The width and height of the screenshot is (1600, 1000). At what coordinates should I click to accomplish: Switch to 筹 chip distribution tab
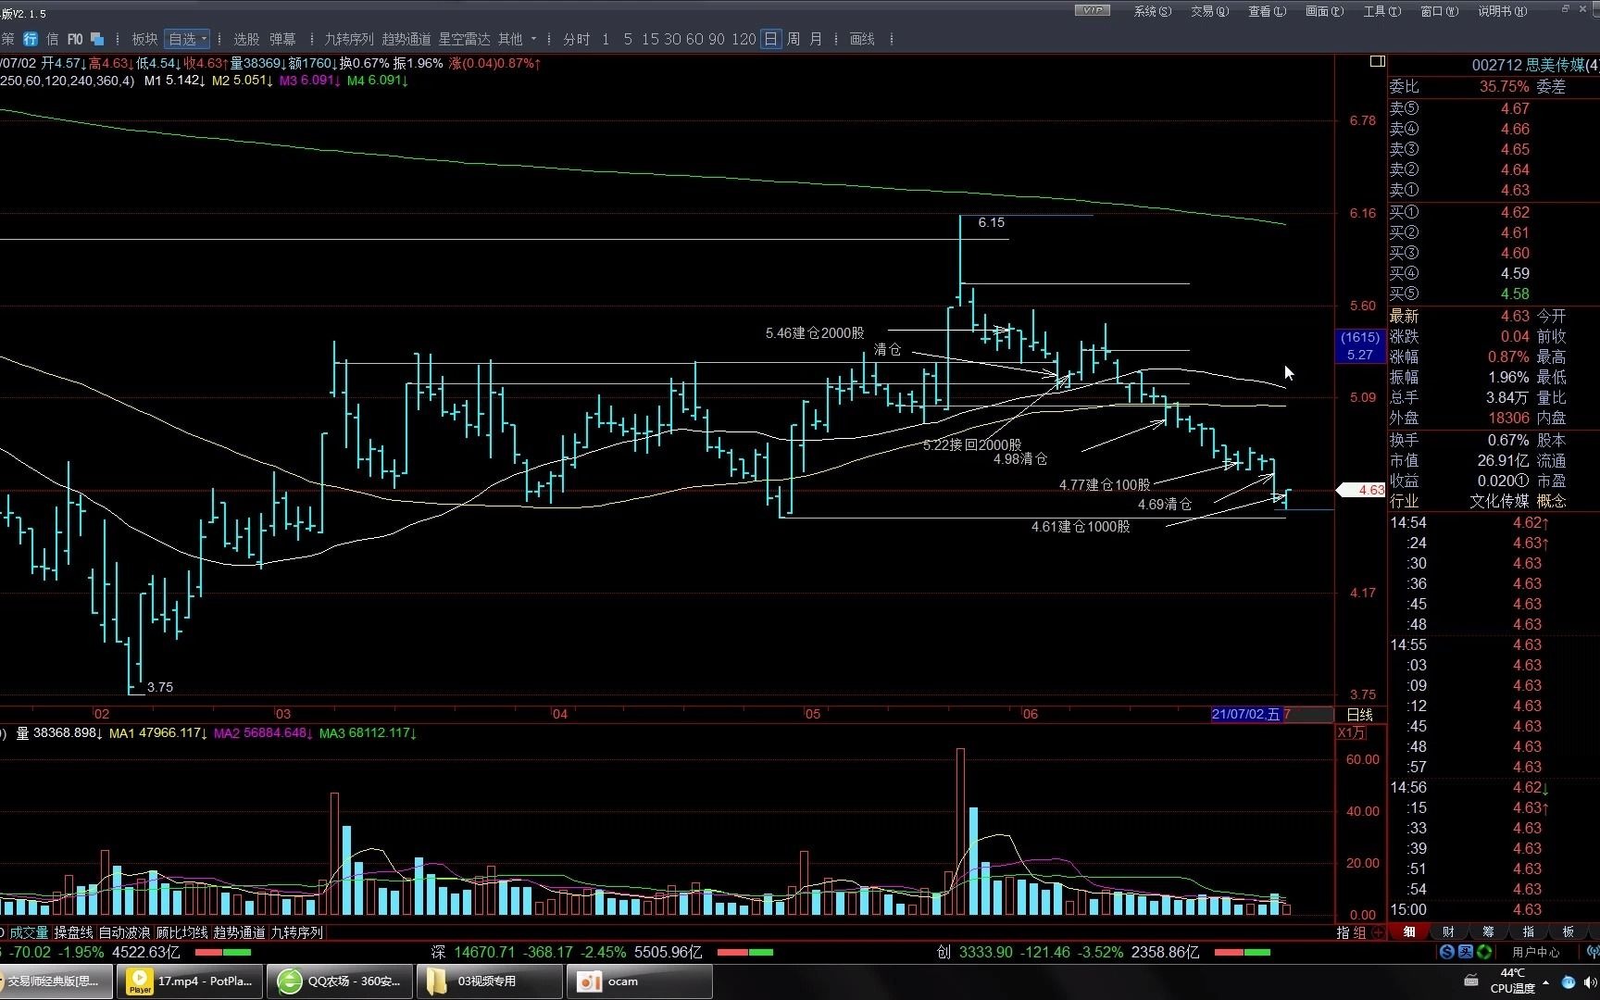point(1488,932)
